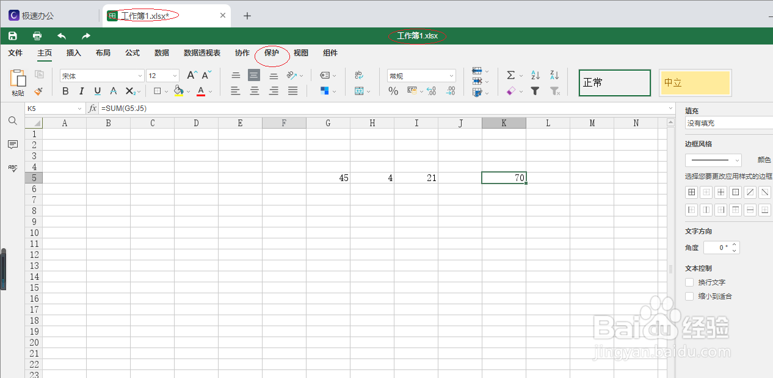
Task: Click the percent number format icon
Action: (395, 91)
